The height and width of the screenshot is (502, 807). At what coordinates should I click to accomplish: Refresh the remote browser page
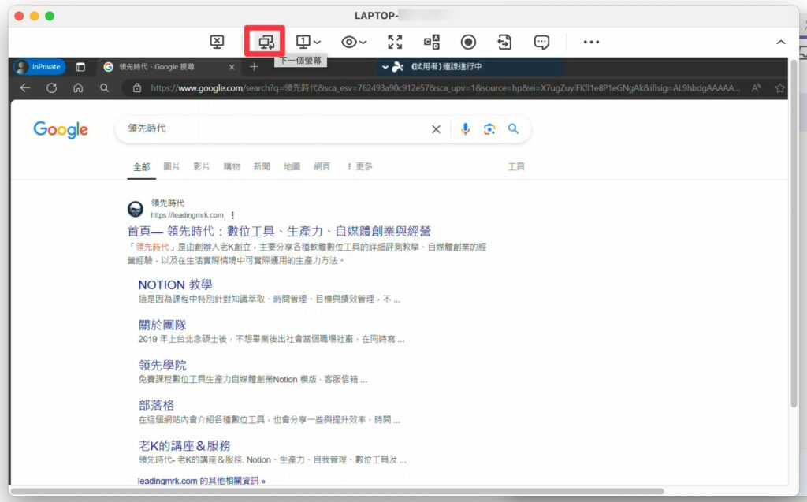51,88
